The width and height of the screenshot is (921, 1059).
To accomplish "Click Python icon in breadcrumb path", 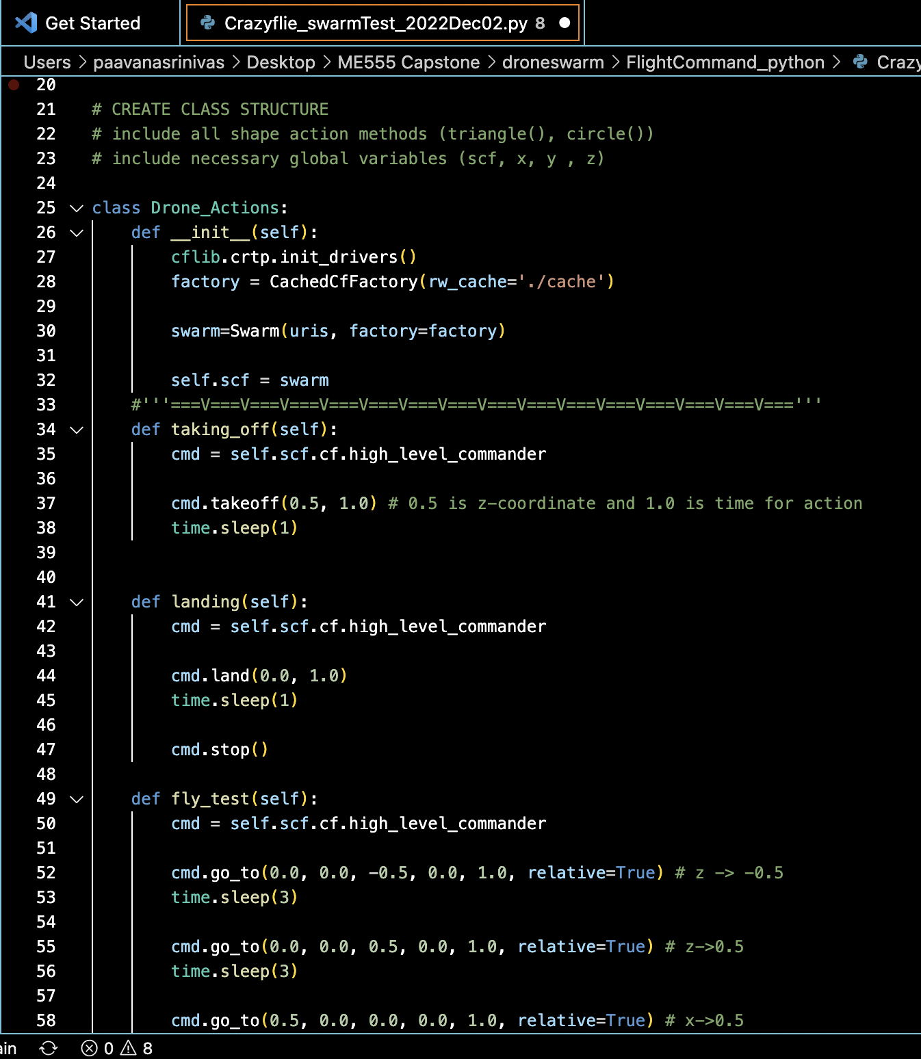I will [x=860, y=62].
